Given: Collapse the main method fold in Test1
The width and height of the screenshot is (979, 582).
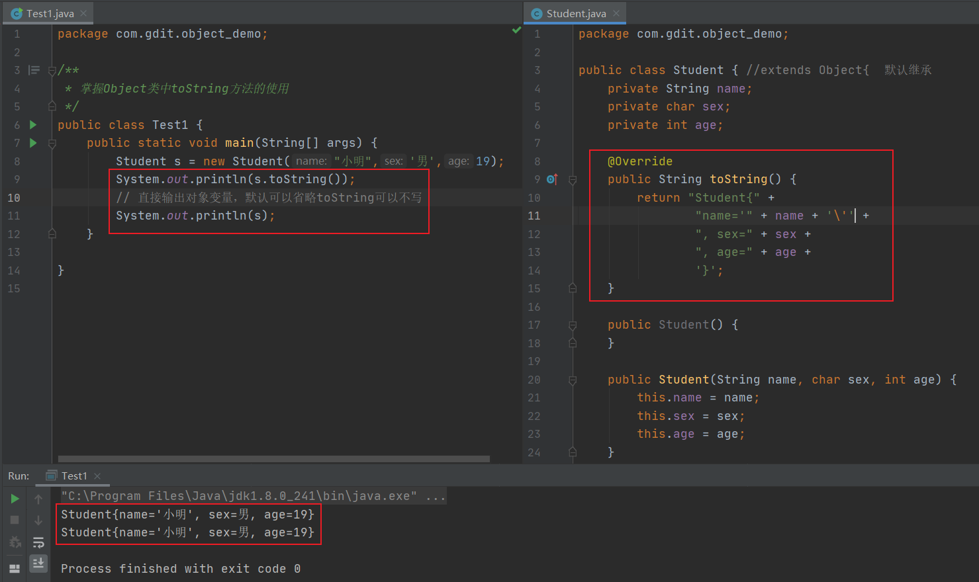Looking at the screenshot, I should click(x=52, y=144).
